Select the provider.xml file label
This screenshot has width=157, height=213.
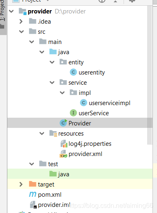(85, 154)
